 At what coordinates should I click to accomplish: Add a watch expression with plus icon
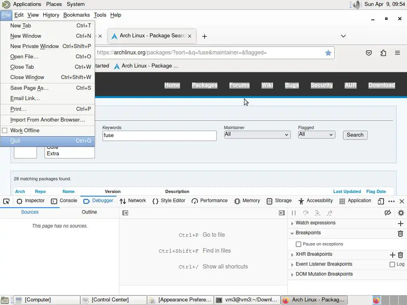[401, 223]
